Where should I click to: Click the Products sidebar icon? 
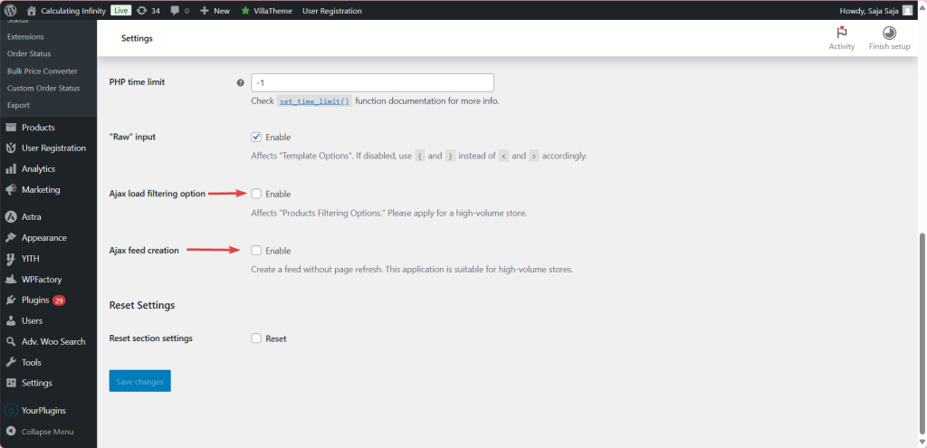(x=11, y=128)
